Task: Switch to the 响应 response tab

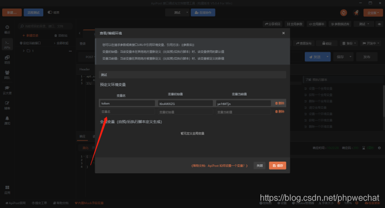Action: click(x=82, y=136)
